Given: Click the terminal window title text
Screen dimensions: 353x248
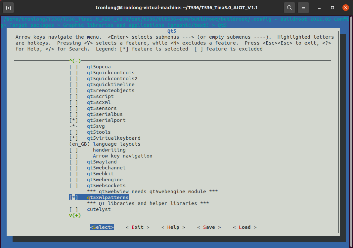Looking at the screenshot, I should tap(177, 8).
